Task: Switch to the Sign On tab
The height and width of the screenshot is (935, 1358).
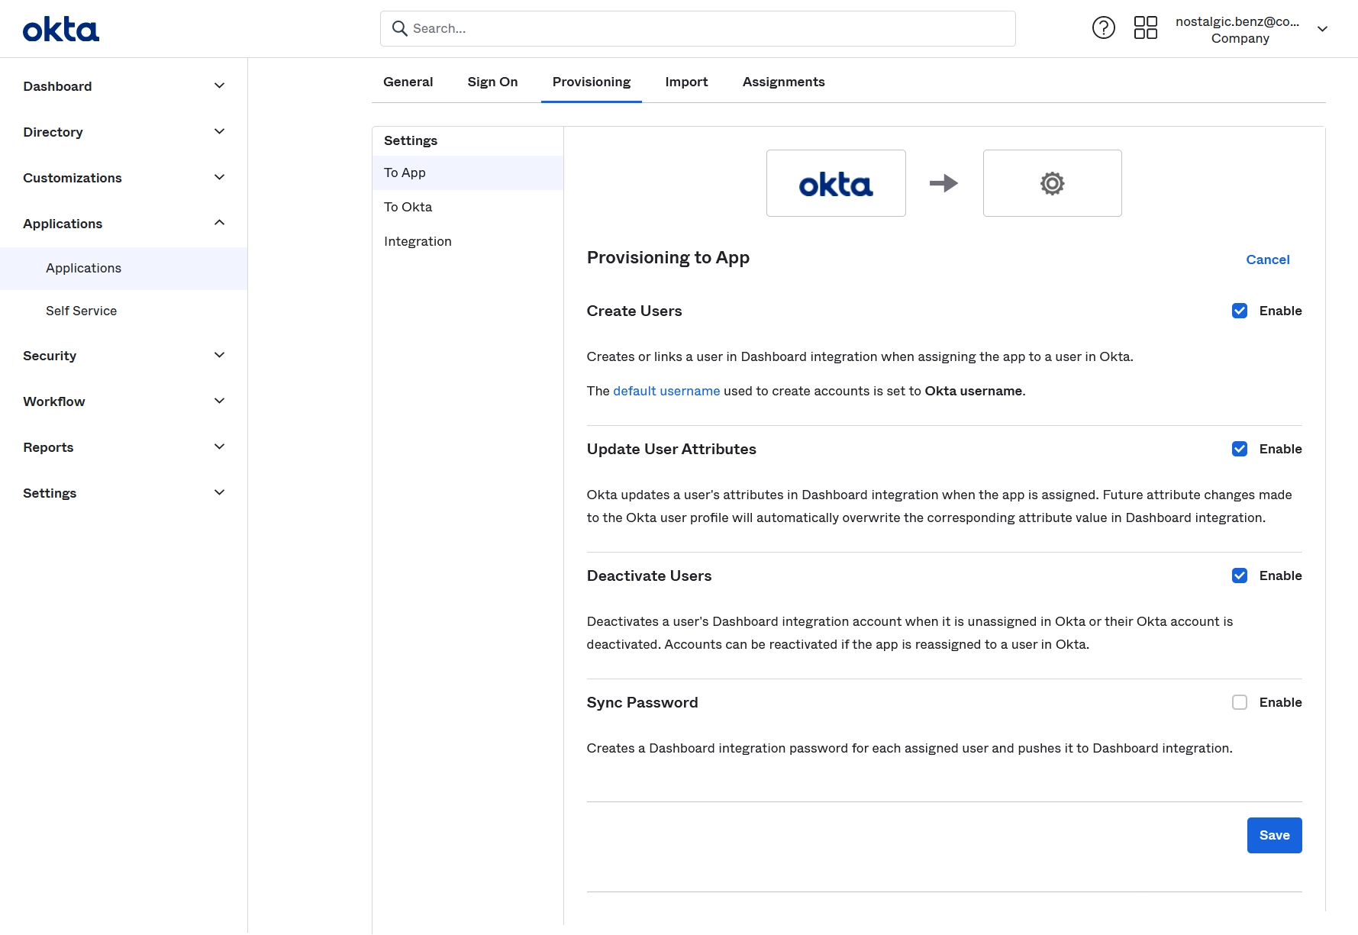Action: pyautogui.click(x=492, y=82)
